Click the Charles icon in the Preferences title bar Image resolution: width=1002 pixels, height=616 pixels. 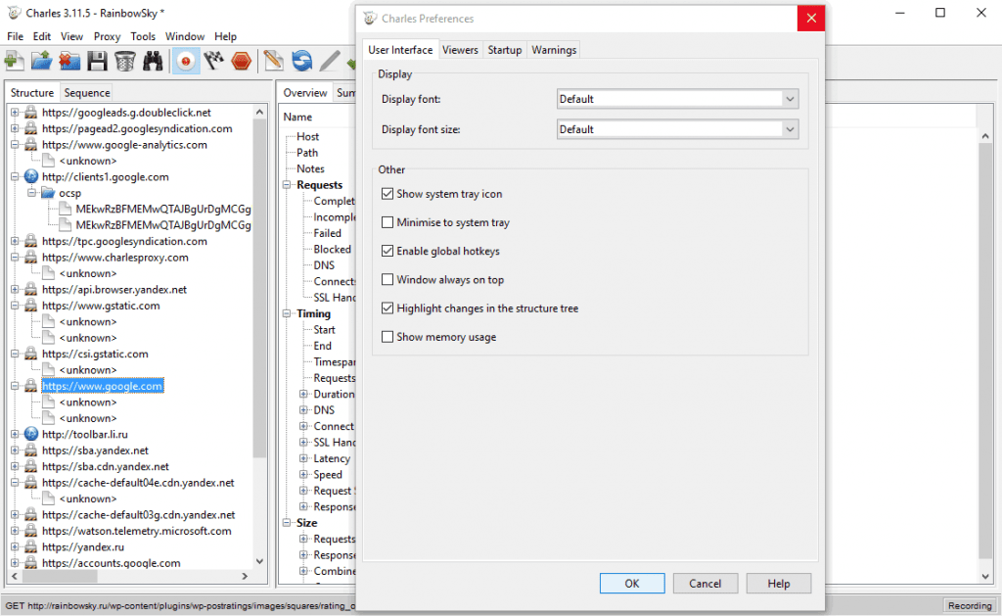pos(370,18)
